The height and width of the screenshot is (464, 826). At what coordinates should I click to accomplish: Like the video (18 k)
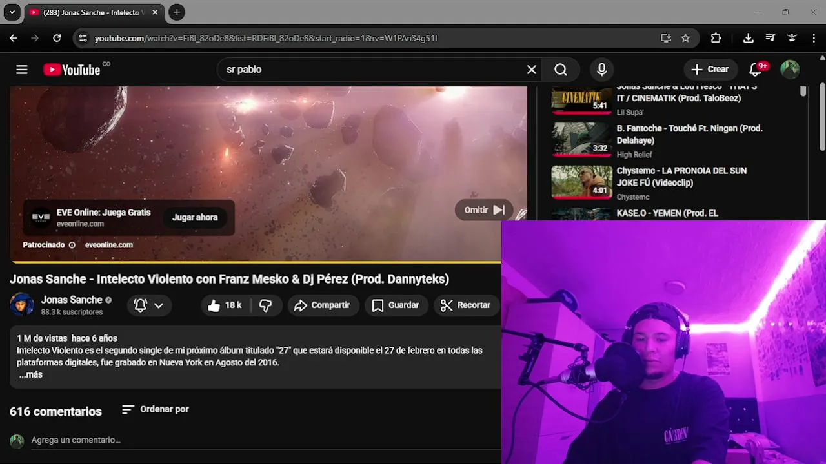point(225,305)
